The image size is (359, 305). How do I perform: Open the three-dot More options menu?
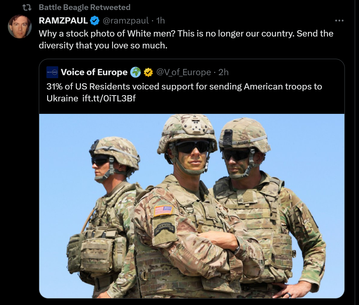click(x=339, y=21)
